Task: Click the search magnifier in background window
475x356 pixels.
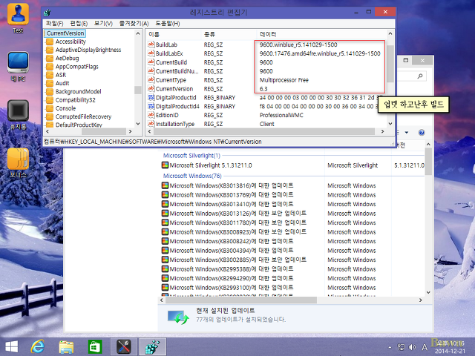Action: coord(420,76)
